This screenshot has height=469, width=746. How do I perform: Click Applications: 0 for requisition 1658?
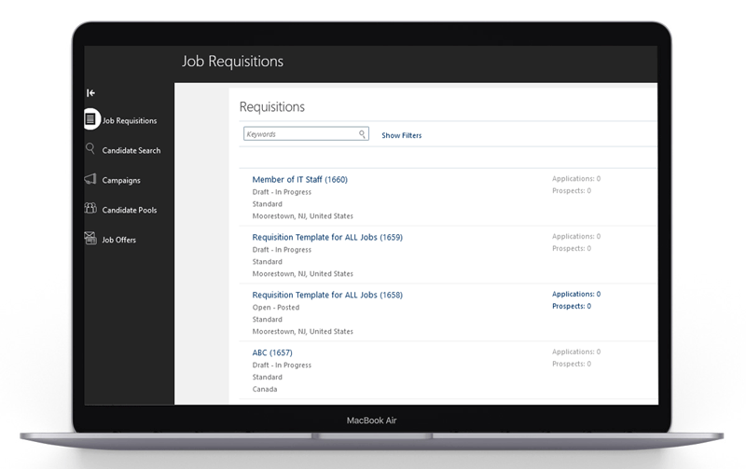(576, 294)
